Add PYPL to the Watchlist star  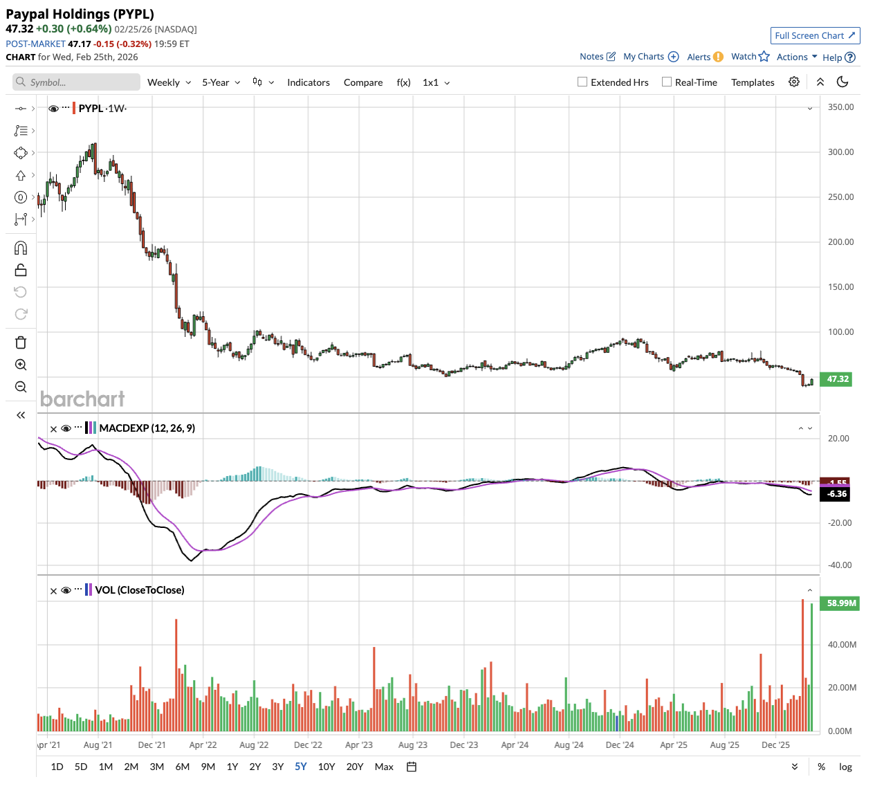751,57
